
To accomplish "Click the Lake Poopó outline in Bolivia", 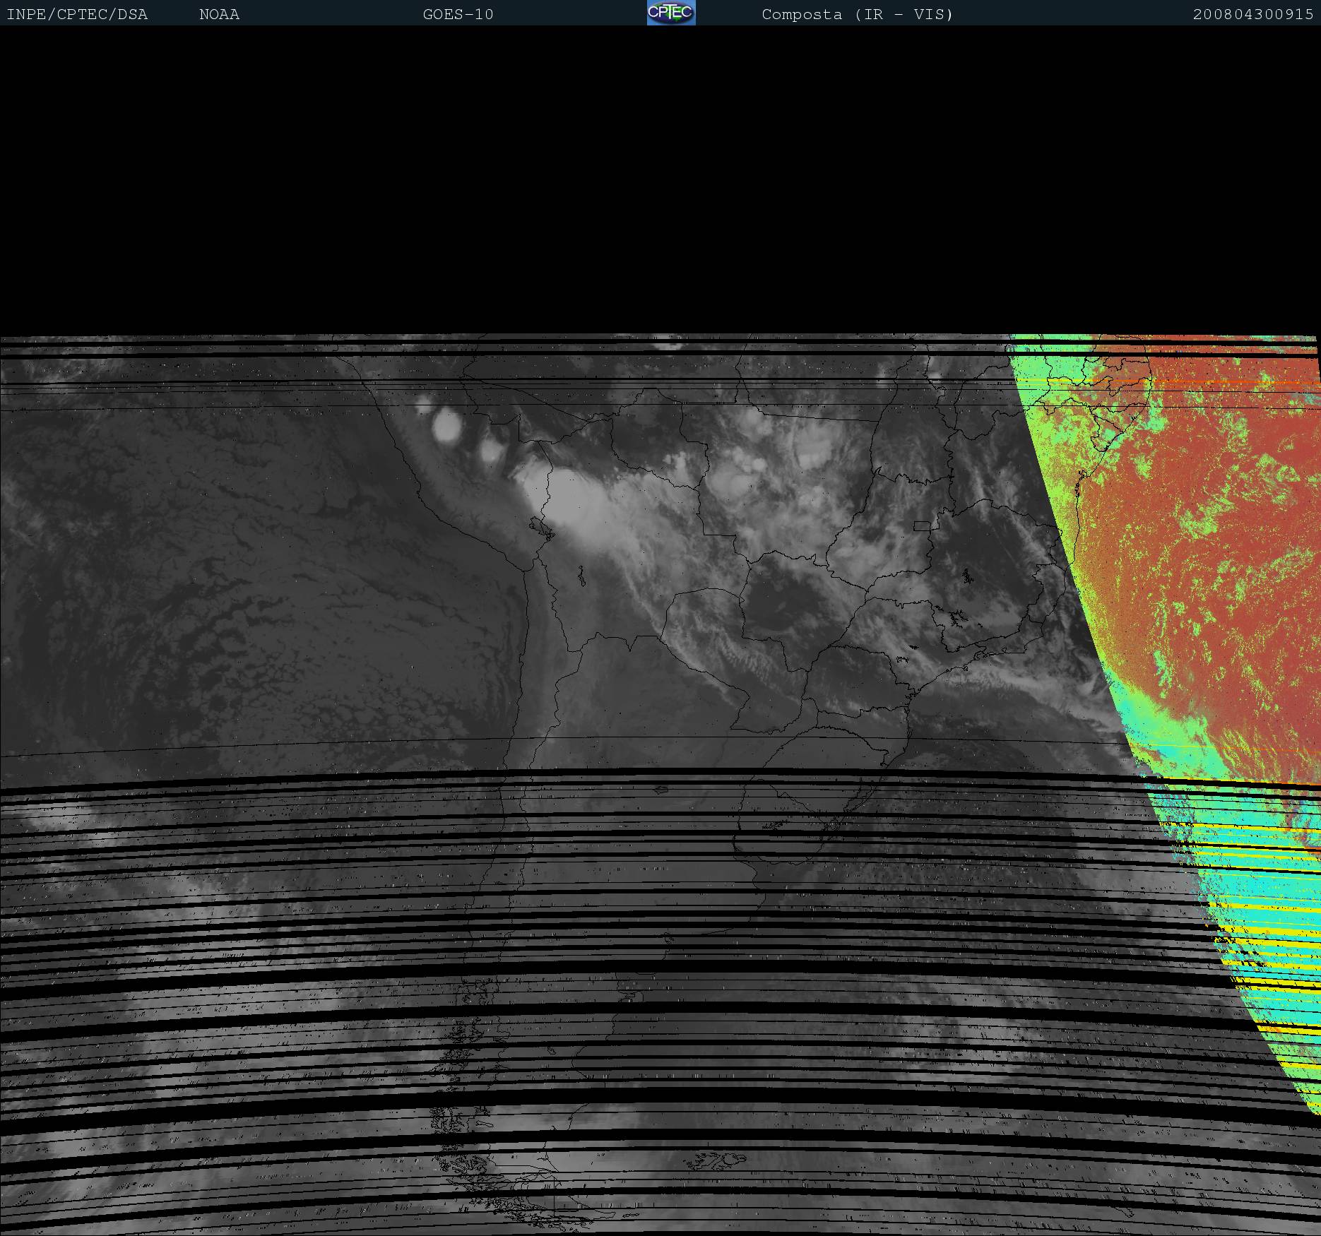I will tap(582, 576).
